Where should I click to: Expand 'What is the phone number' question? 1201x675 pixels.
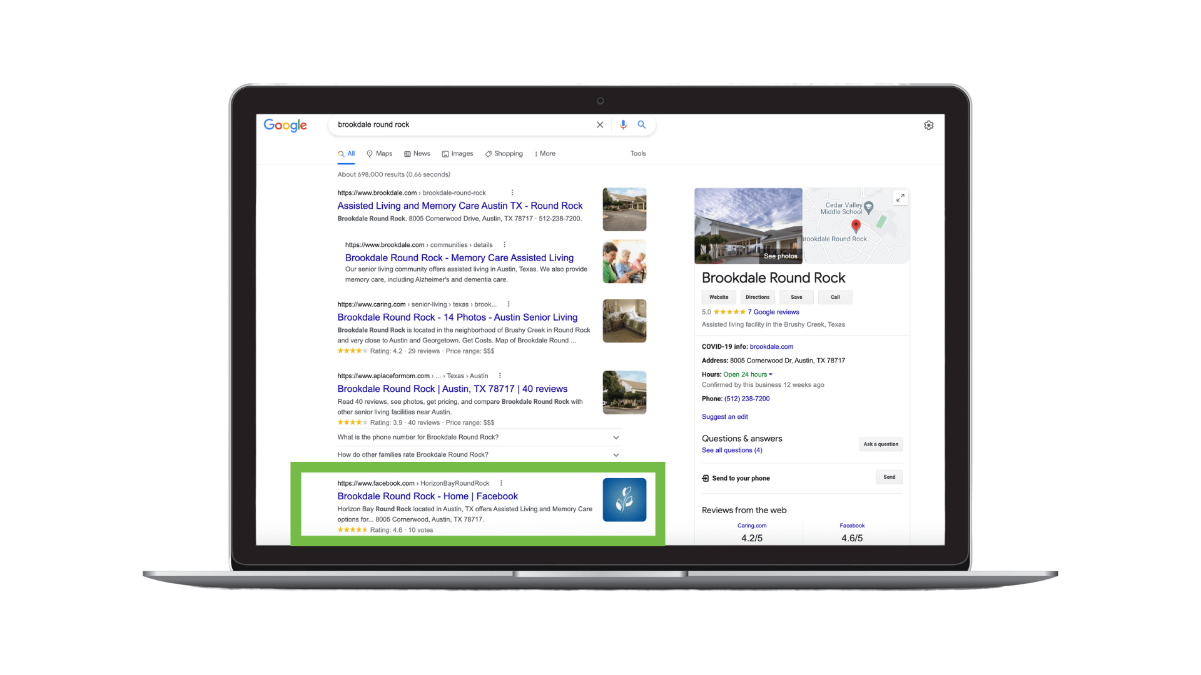tap(619, 437)
